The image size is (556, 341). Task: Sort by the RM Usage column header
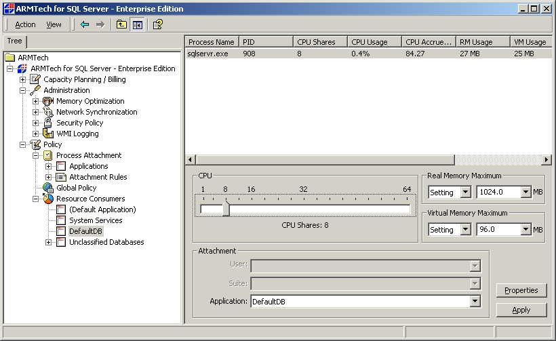[483, 42]
